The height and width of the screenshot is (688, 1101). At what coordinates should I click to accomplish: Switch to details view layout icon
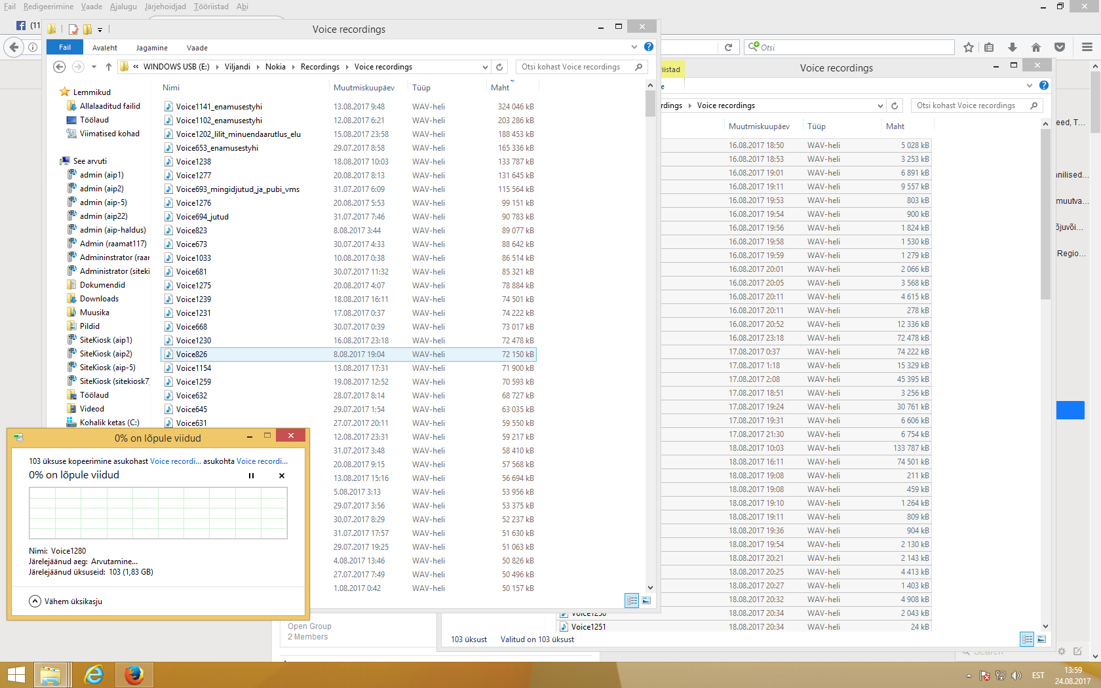632,600
